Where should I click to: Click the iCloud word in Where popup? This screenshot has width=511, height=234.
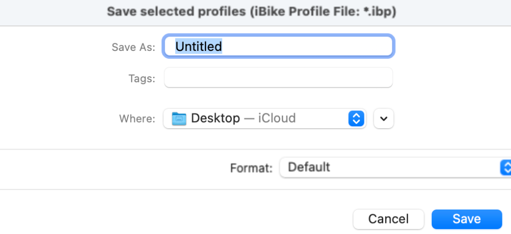coord(277,118)
